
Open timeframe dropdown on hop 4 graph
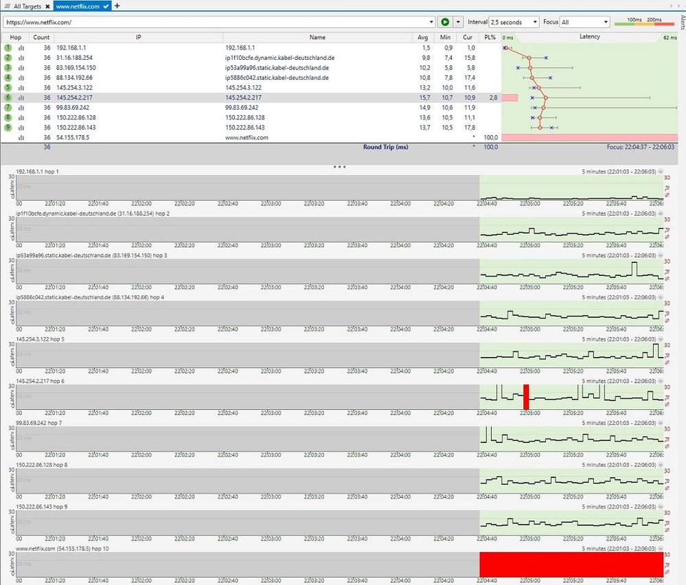coord(660,297)
